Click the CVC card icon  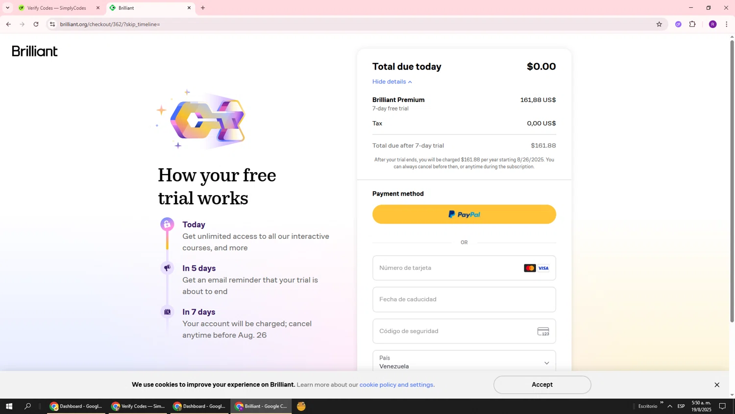pyautogui.click(x=543, y=332)
